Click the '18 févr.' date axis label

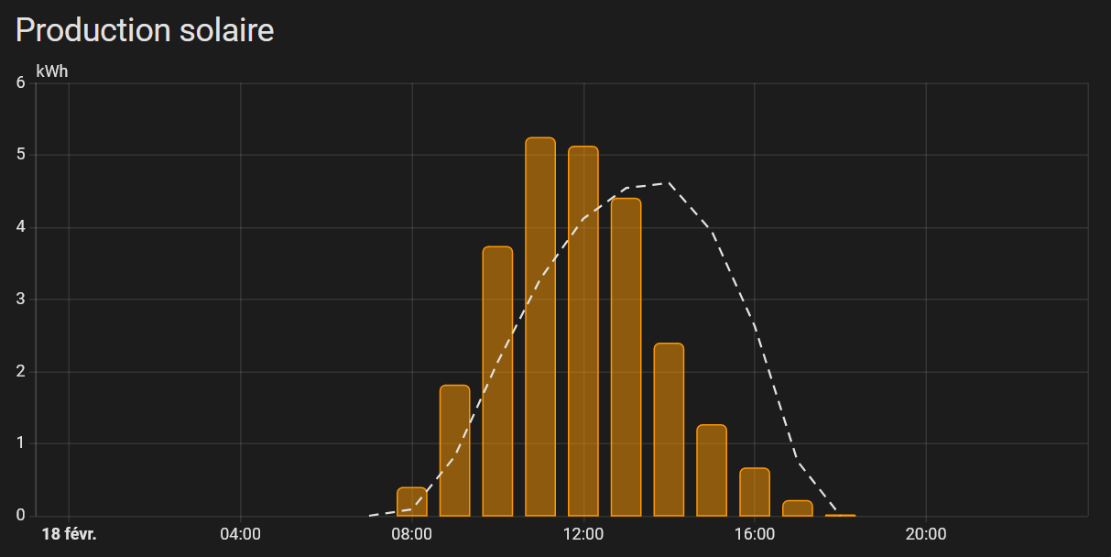click(69, 534)
